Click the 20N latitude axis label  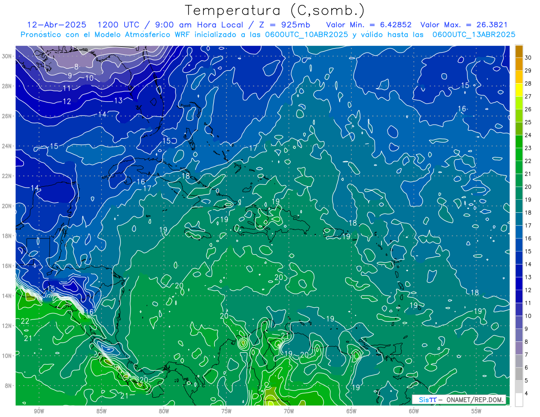click(x=8, y=206)
